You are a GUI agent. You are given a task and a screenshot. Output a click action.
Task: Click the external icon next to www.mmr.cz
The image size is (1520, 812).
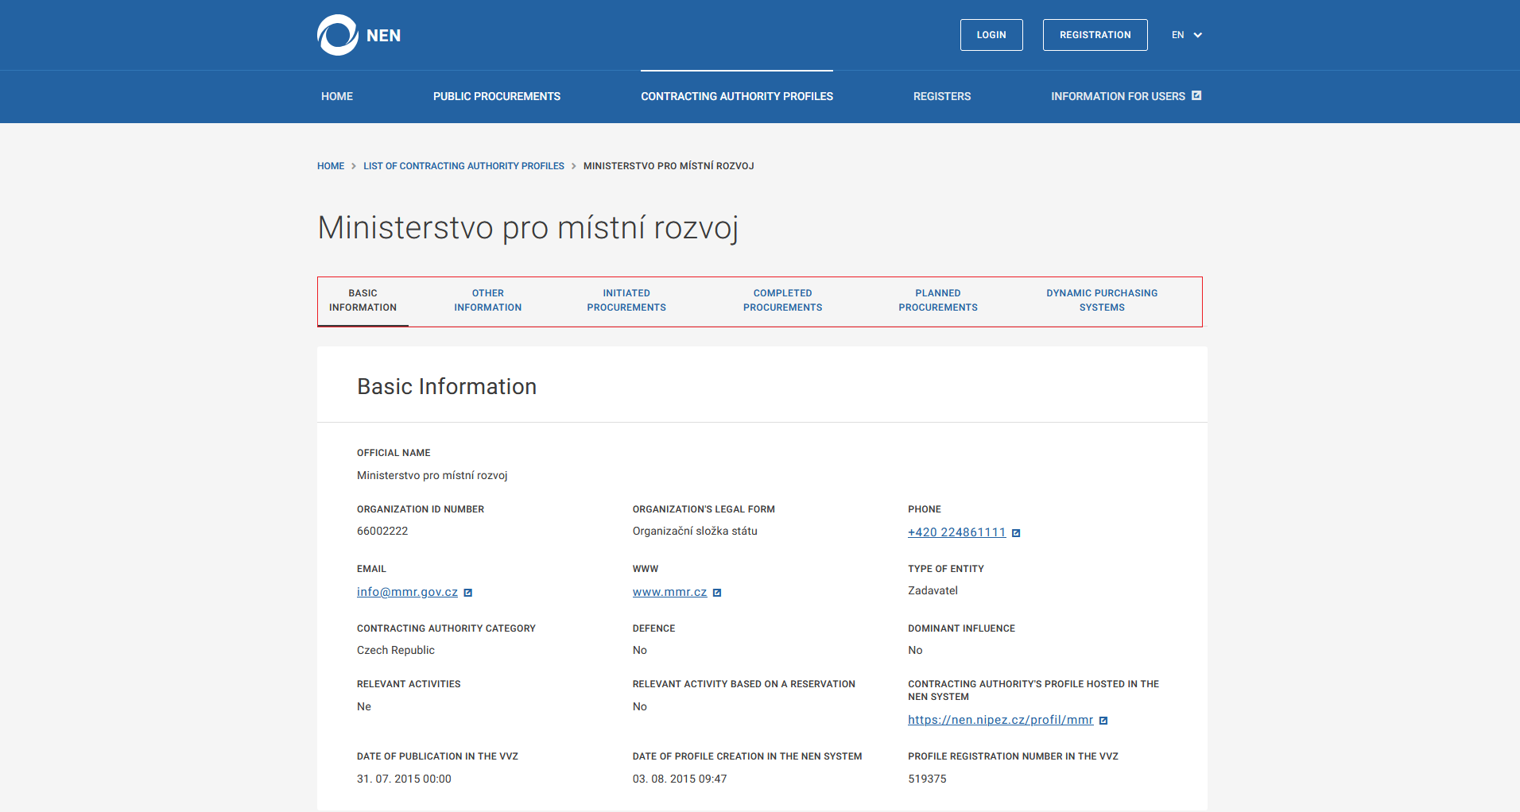[x=717, y=593]
